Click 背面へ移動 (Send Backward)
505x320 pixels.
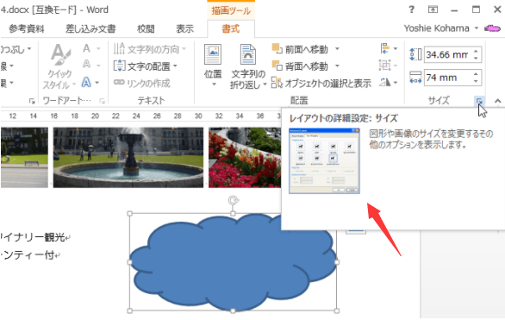pos(300,66)
